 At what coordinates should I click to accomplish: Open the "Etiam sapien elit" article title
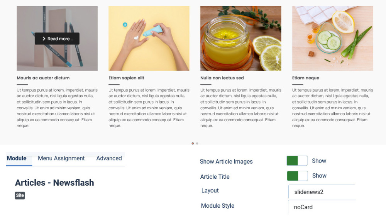(x=126, y=78)
